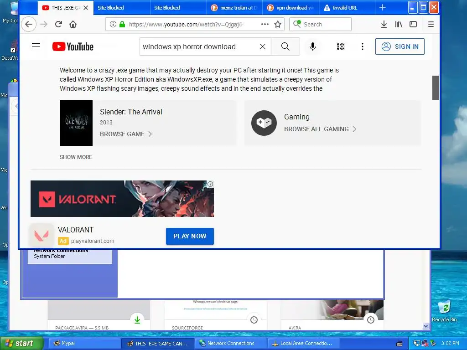Click the ad info icon on Valorant banner
This screenshot has height=350, width=467.
210,184
